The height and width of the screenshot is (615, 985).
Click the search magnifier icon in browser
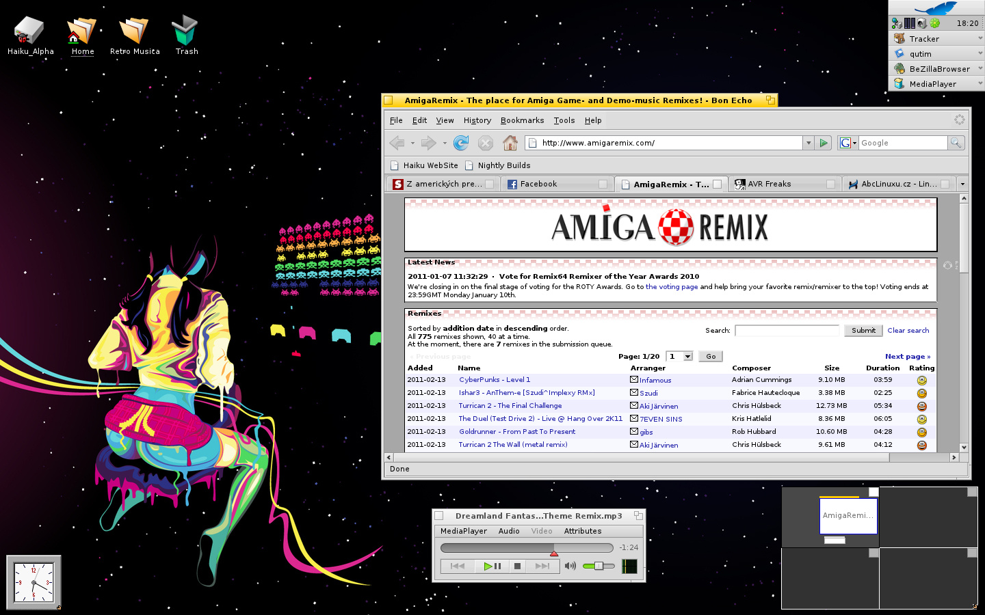[x=956, y=143]
